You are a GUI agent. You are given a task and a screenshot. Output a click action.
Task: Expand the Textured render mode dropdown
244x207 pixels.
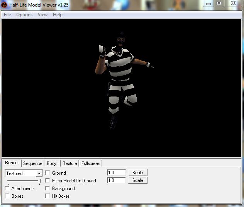point(39,173)
